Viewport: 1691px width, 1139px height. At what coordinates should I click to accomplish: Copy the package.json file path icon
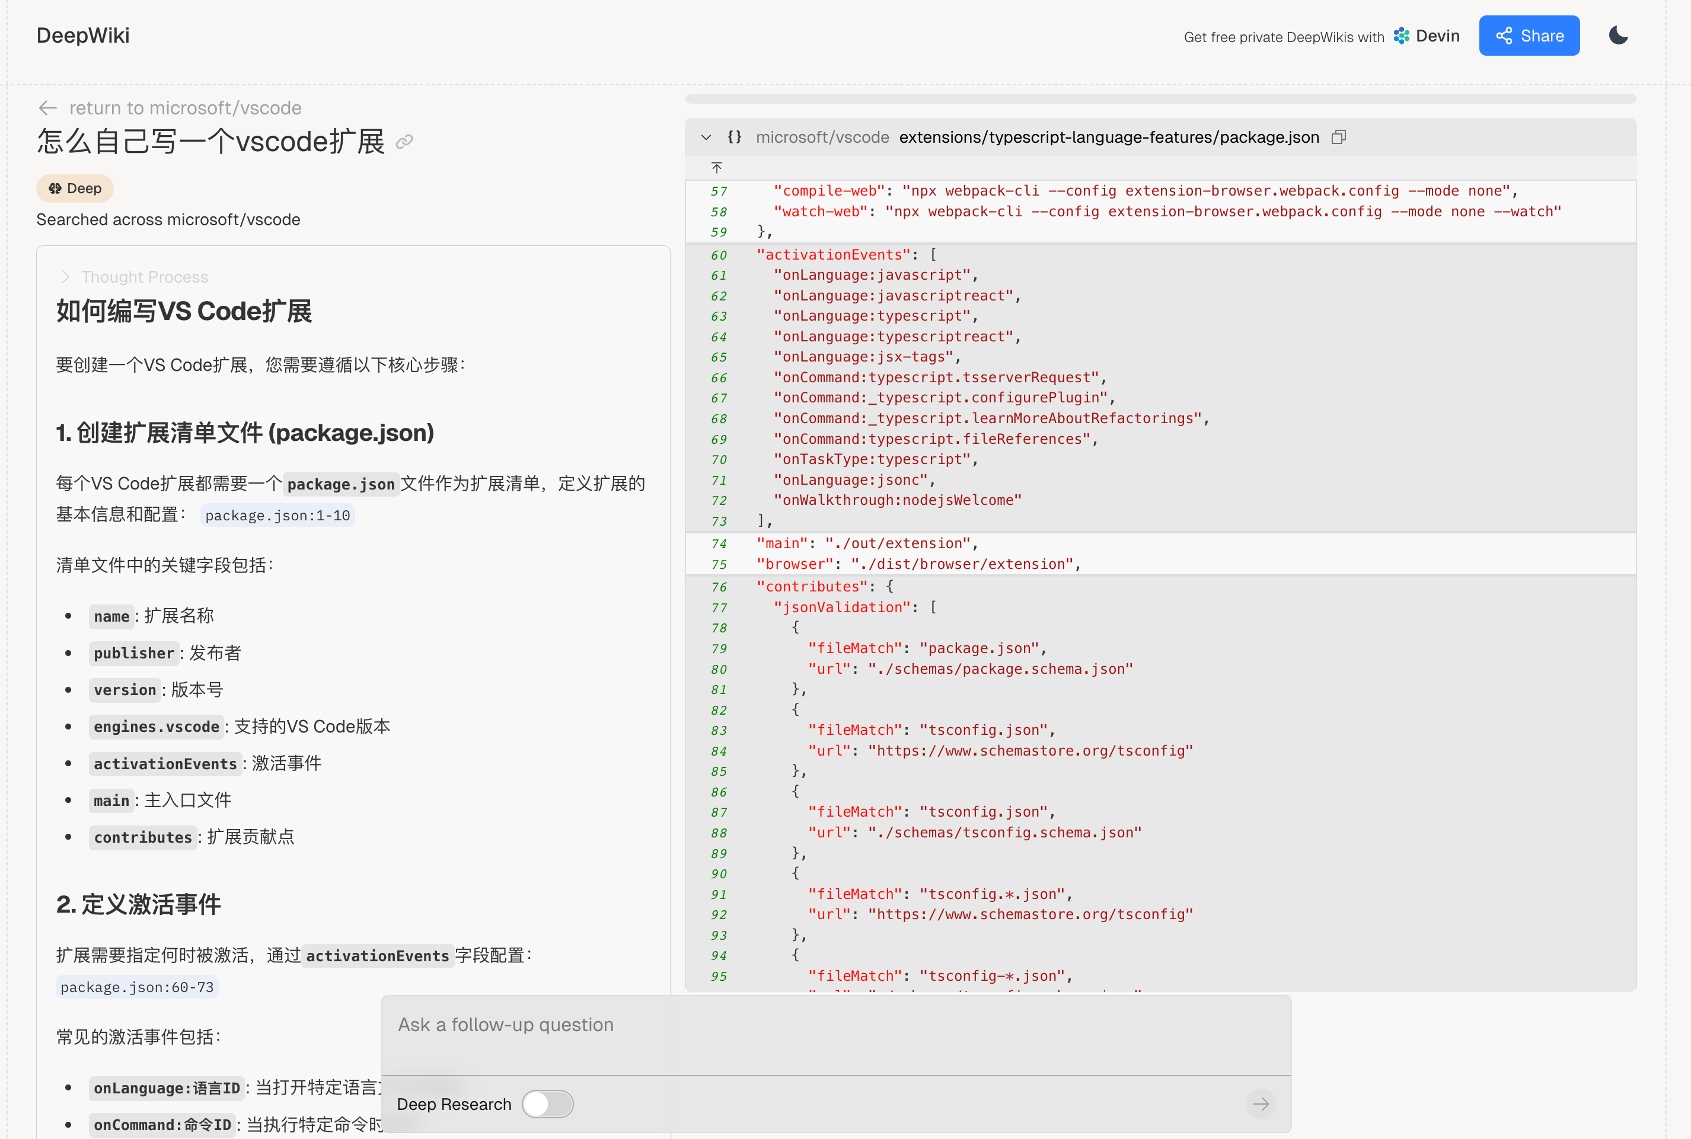(1339, 137)
